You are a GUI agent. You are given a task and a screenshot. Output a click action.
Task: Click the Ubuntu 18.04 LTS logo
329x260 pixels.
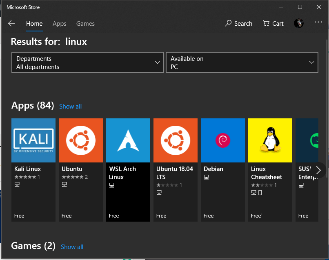[176, 140]
